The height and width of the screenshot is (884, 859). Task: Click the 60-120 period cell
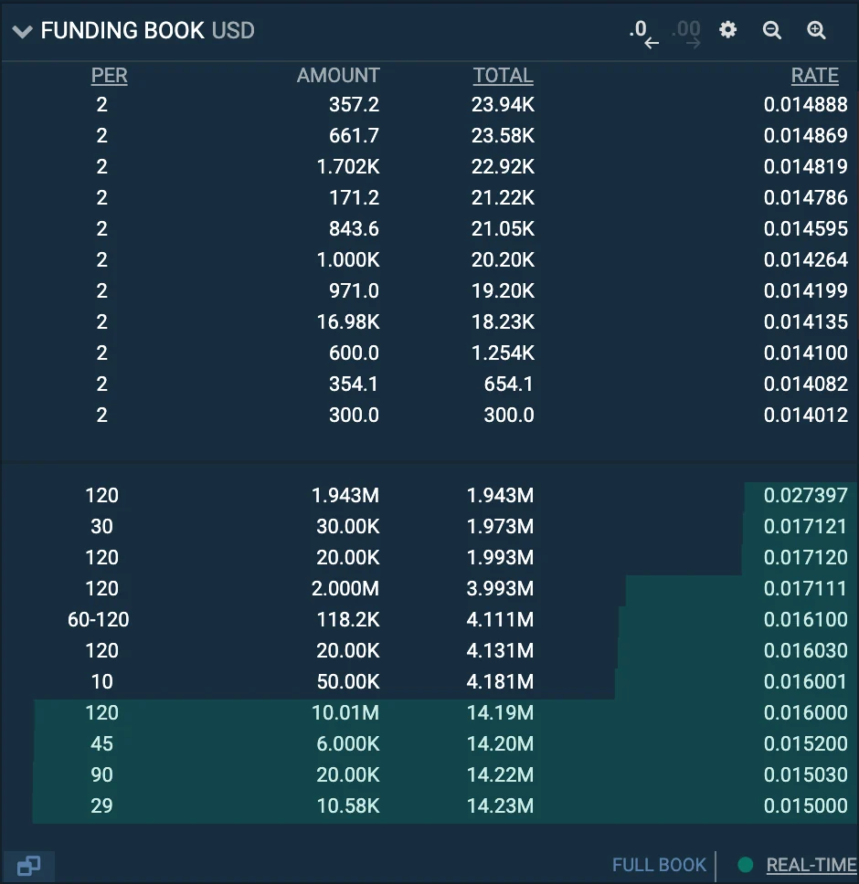click(x=99, y=619)
